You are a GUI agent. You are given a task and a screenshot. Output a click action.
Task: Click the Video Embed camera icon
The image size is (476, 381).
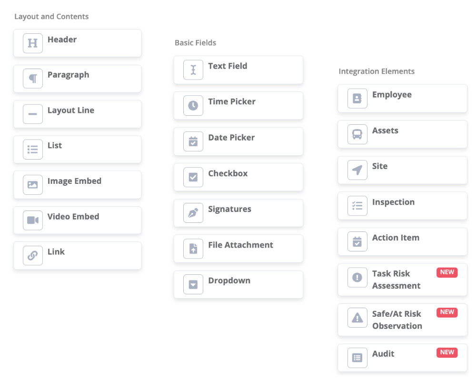click(32, 220)
